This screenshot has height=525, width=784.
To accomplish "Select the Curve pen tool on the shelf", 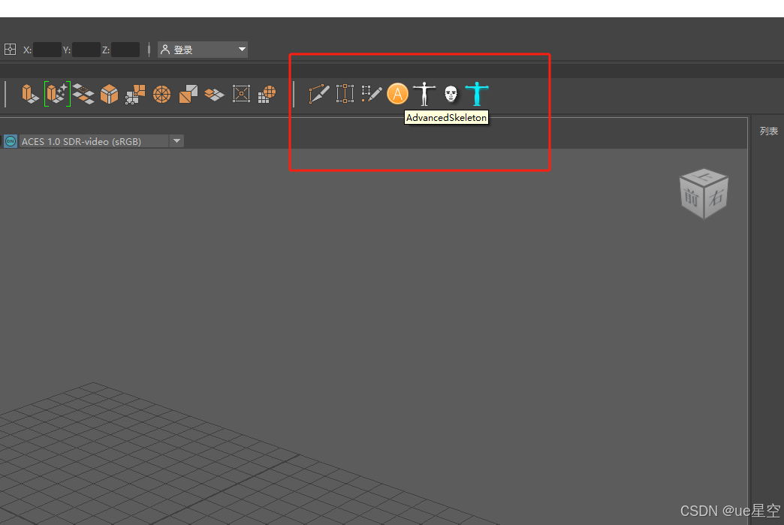I will click(x=318, y=94).
